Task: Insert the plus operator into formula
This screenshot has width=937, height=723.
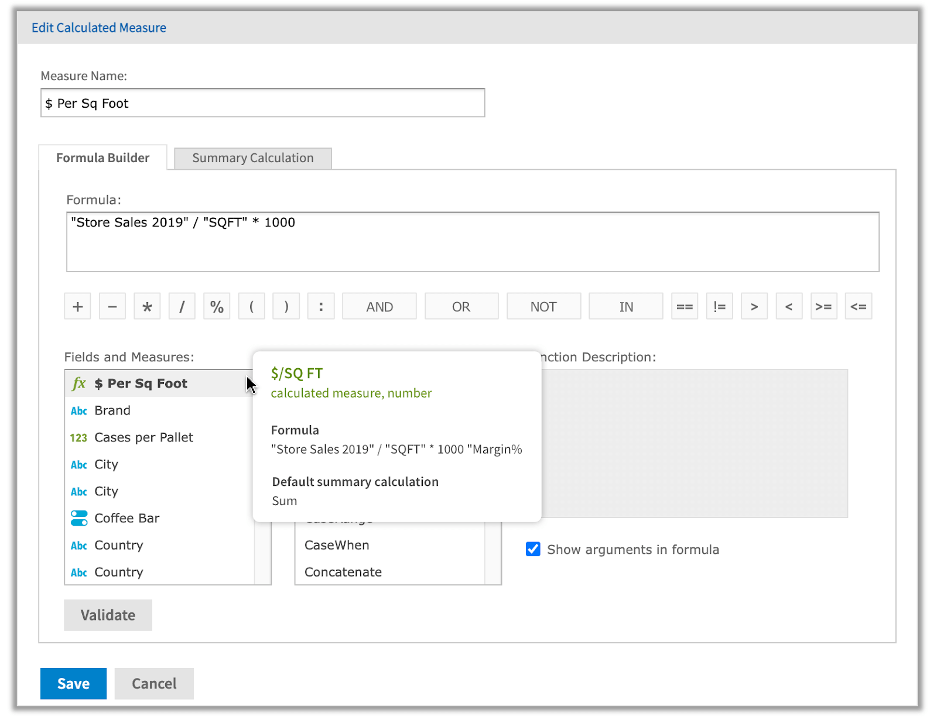Action: [77, 306]
